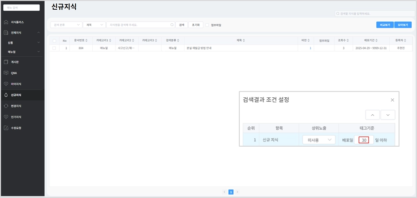Open QNA chat icon in sidebar
This screenshot has height=198, width=417.
[x=6, y=73]
